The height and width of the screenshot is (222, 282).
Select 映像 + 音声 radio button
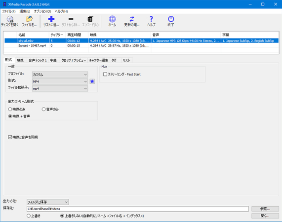[10, 116]
